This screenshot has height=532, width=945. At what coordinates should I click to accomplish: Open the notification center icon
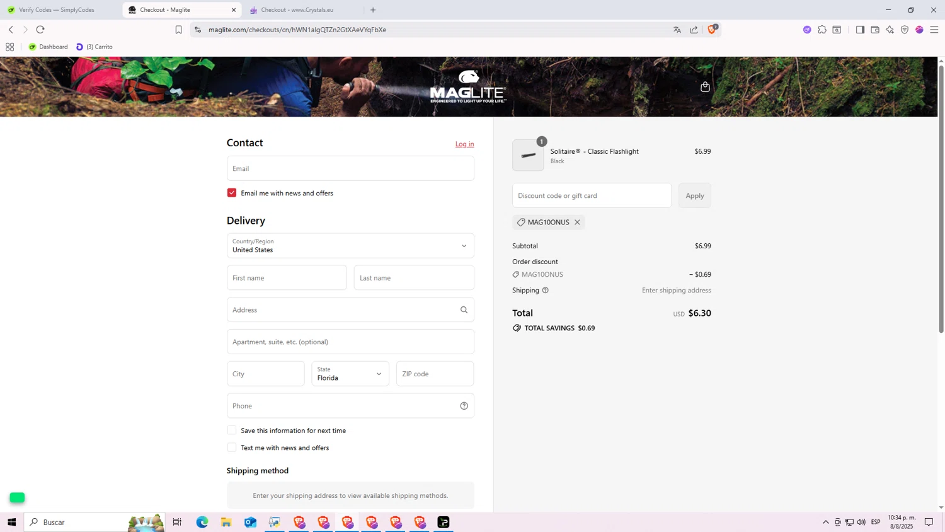pyautogui.click(x=929, y=522)
